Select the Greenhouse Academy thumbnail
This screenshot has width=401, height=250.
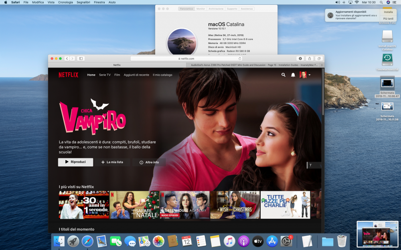[184, 205]
